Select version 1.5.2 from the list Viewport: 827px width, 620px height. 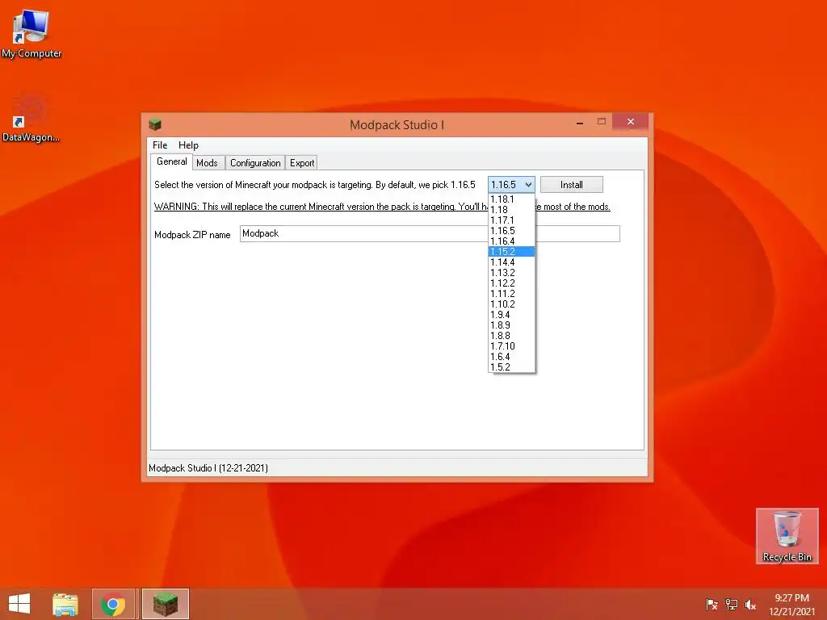pos(511,367)
